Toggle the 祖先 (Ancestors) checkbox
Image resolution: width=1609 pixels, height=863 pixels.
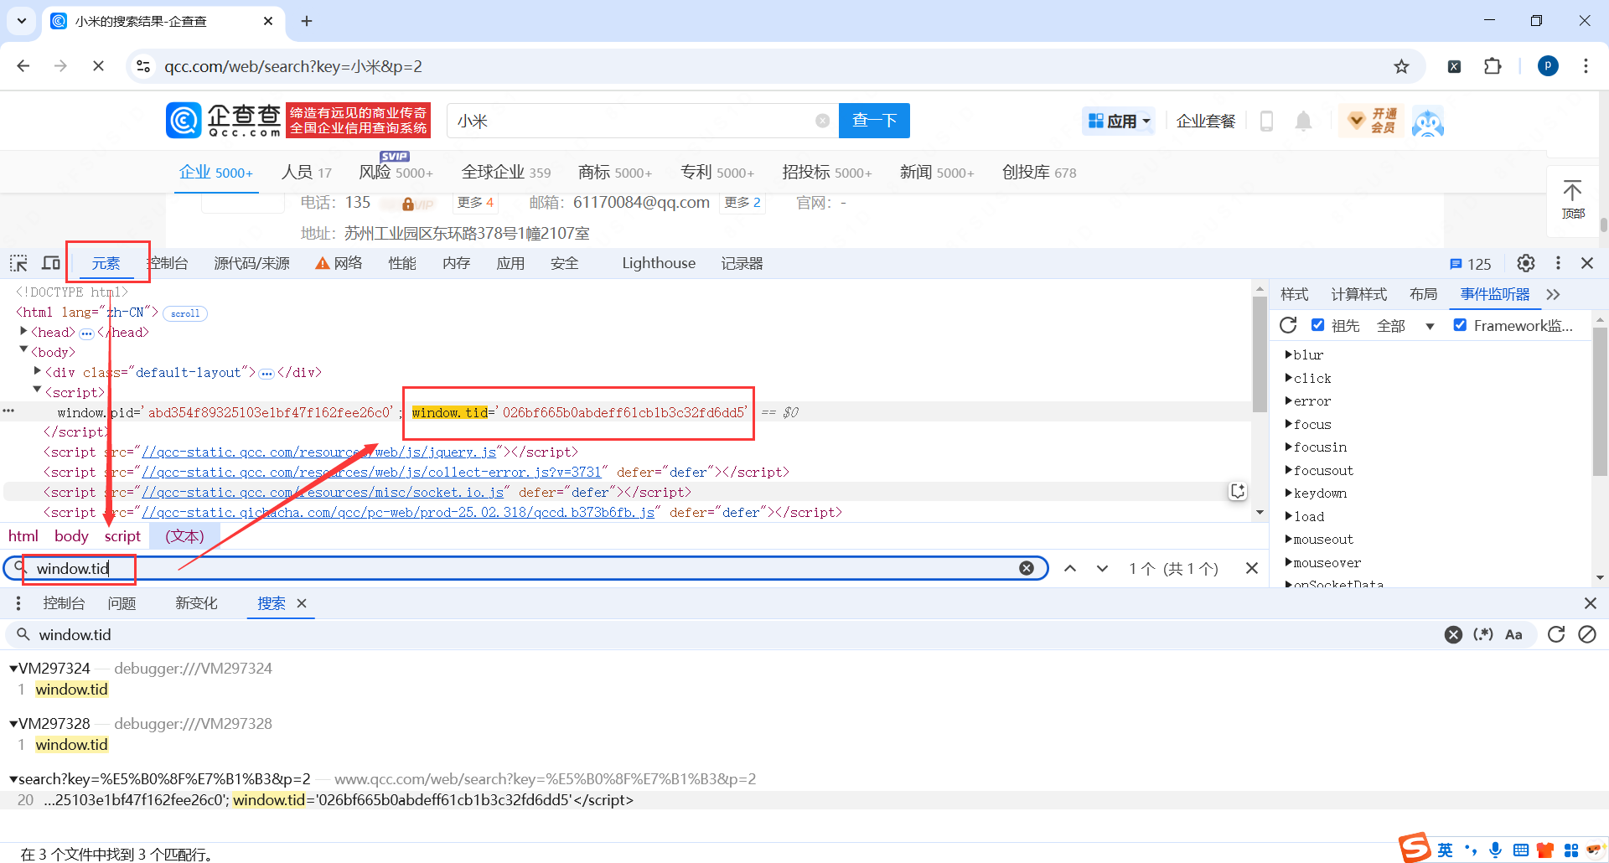[x=1318, y=325]
